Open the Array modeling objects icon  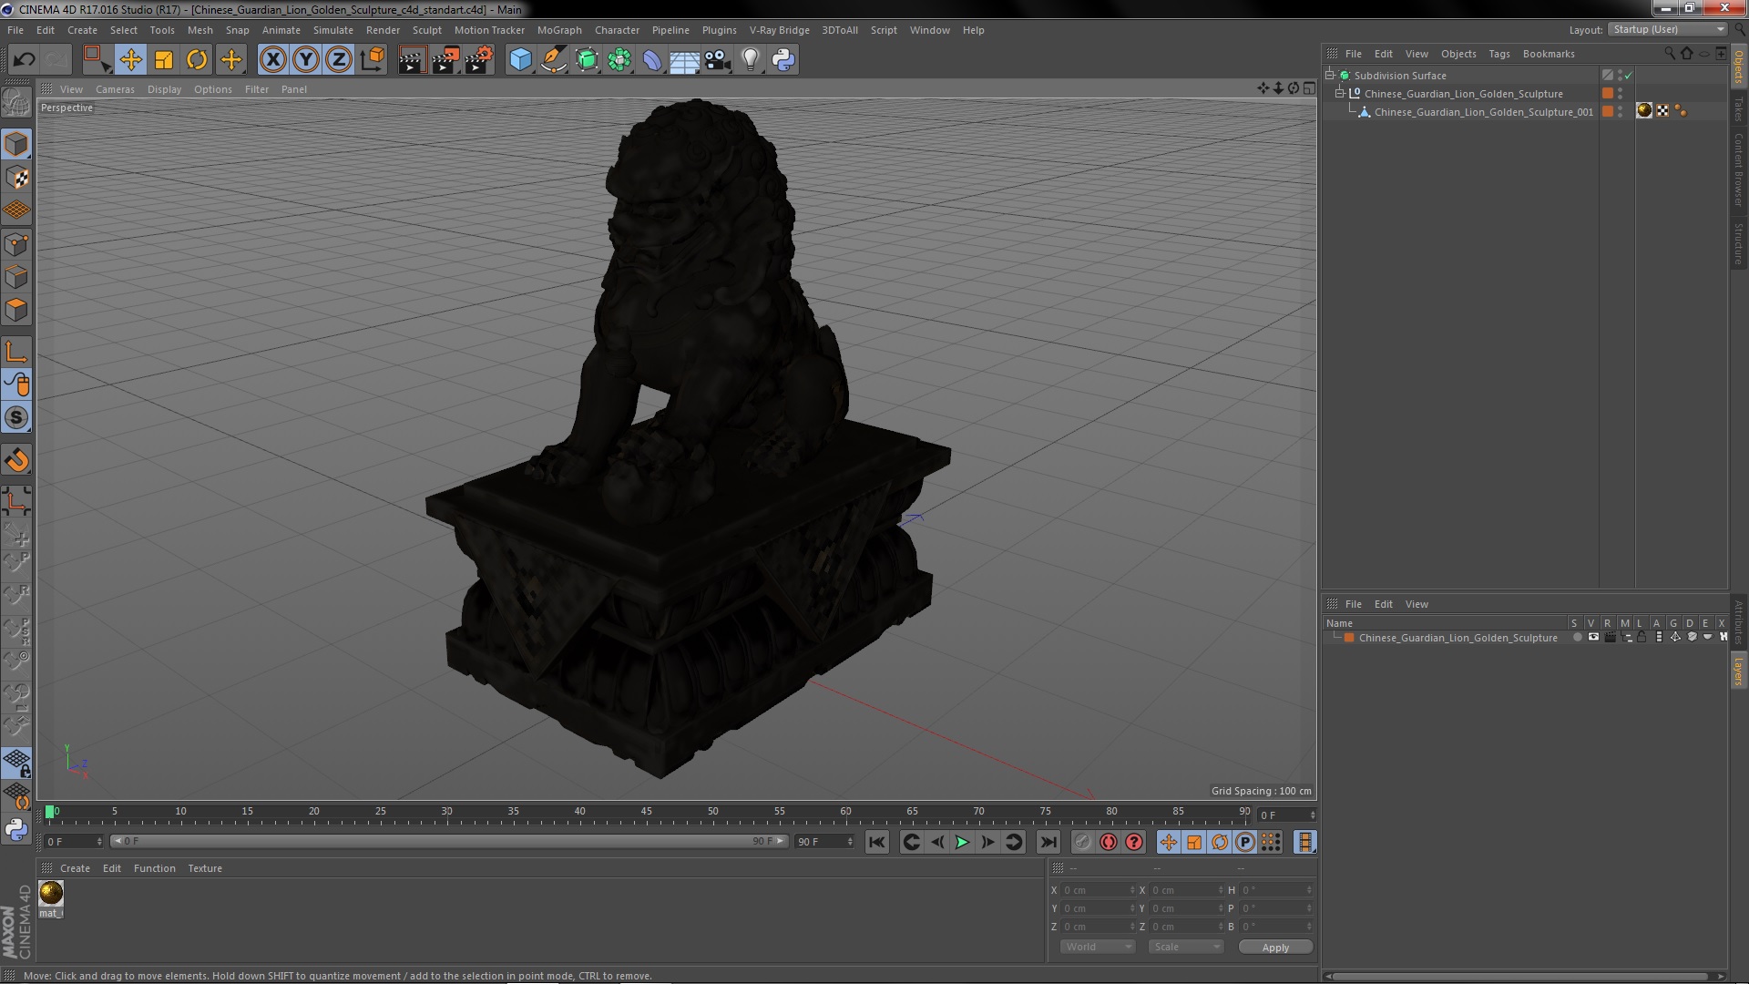pos(619,60)
